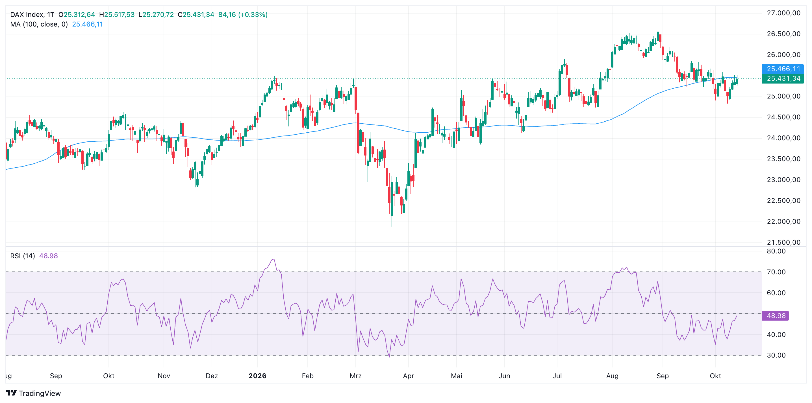
Task: Click the blue 25.466,11 price axis label
Action: [x=783, y=69]
